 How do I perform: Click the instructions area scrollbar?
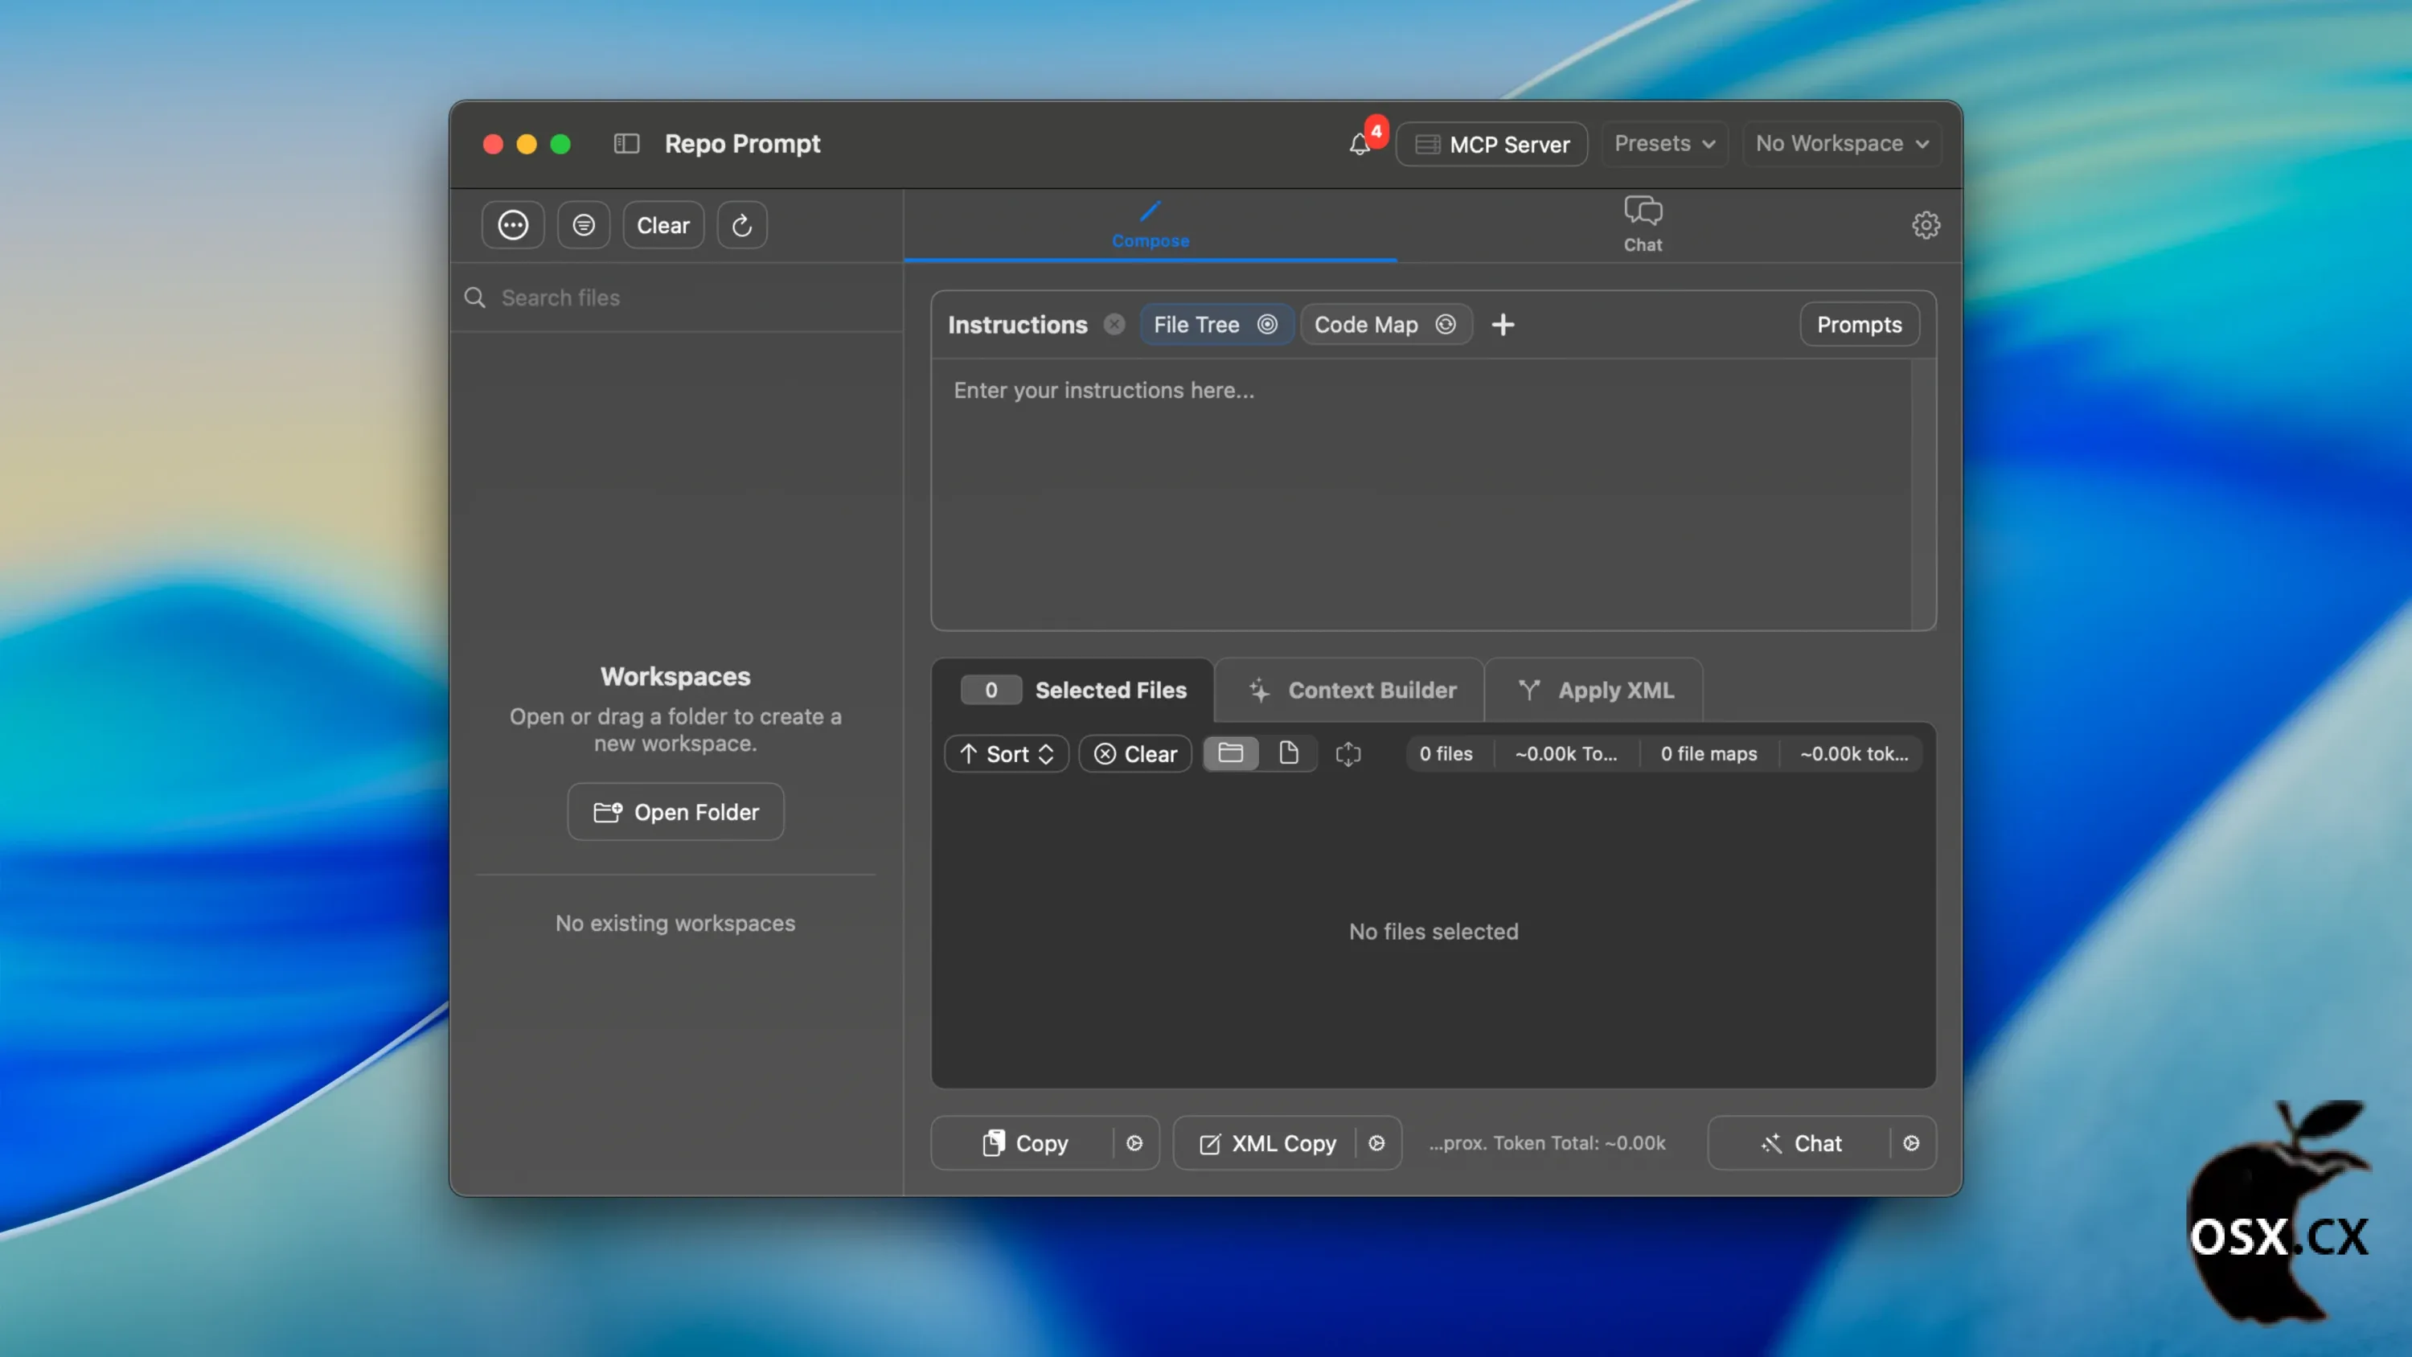coord(1922,494)
